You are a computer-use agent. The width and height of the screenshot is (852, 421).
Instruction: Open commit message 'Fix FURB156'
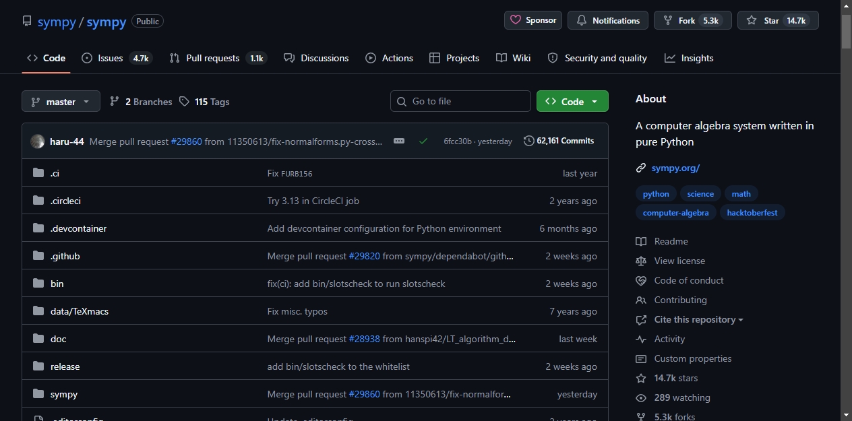coord(290,173)
